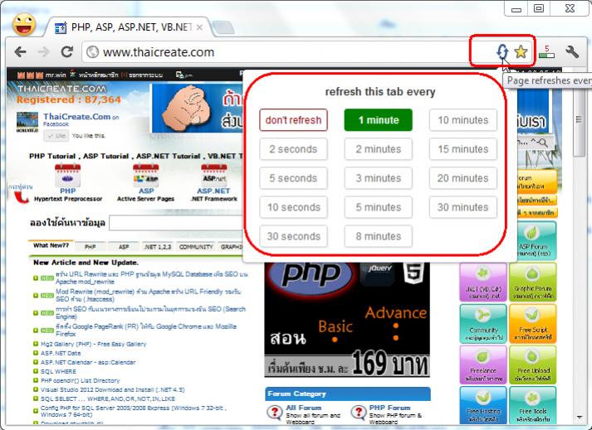
Task: Click the Free Tools tile
Action: [x=532, y=405]
